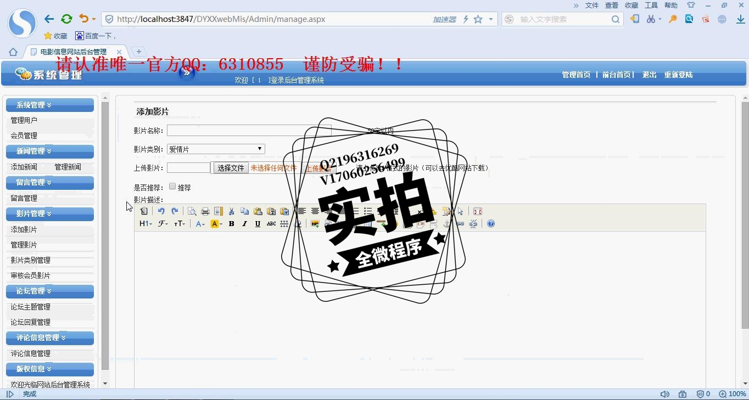749x400 pixels.
Task: Click the browser home icon
Action: [13, 52]
